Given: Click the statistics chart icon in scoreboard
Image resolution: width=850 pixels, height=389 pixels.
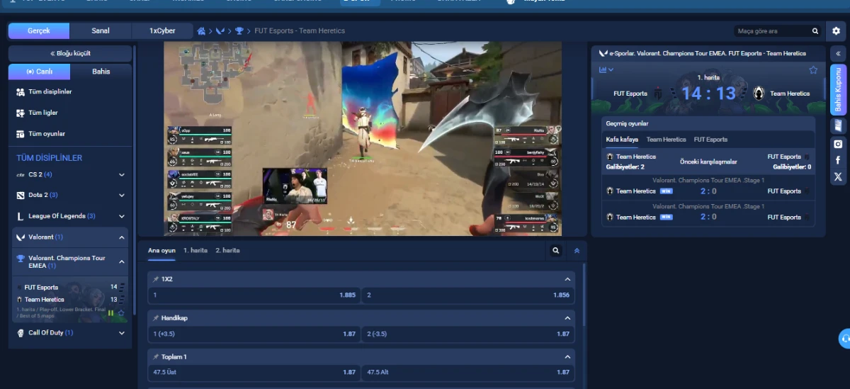Looking at the screenshot, I should (x=606, y=69).
